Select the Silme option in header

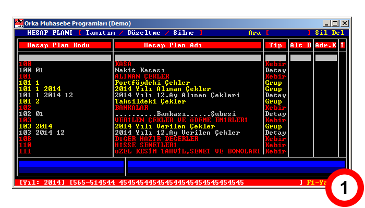(184, 33)
